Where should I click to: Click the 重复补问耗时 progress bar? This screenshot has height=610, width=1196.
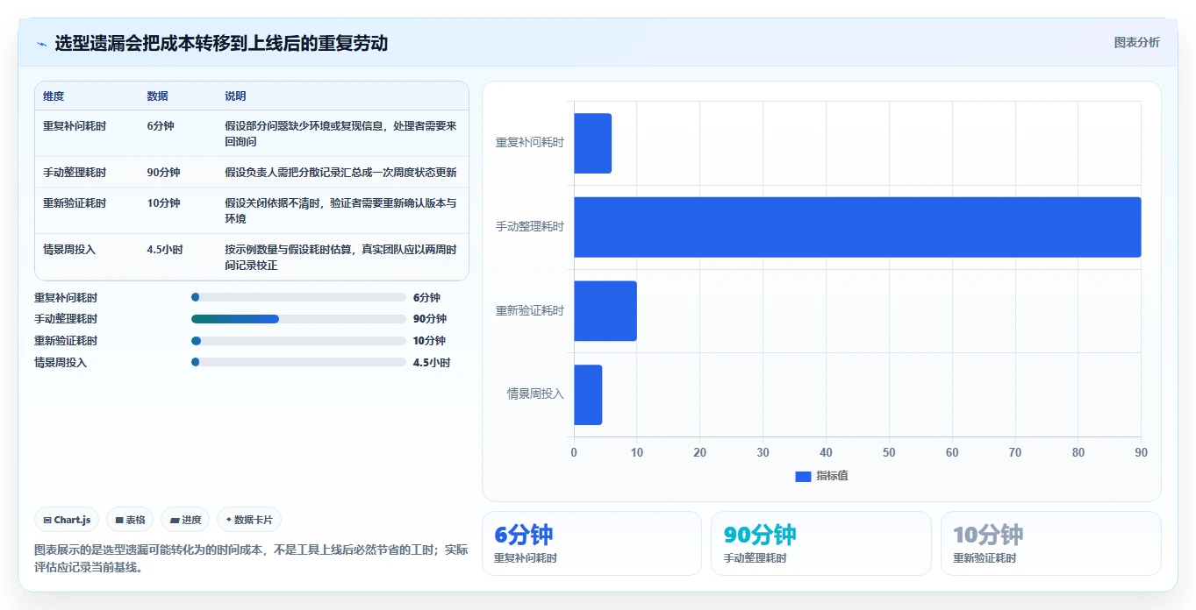coord(298,297)
